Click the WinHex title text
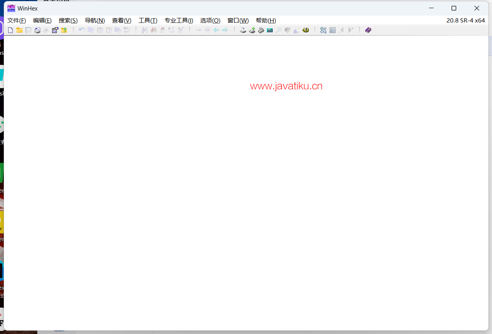This screenshot has height=334, width=492. [28, 9]
